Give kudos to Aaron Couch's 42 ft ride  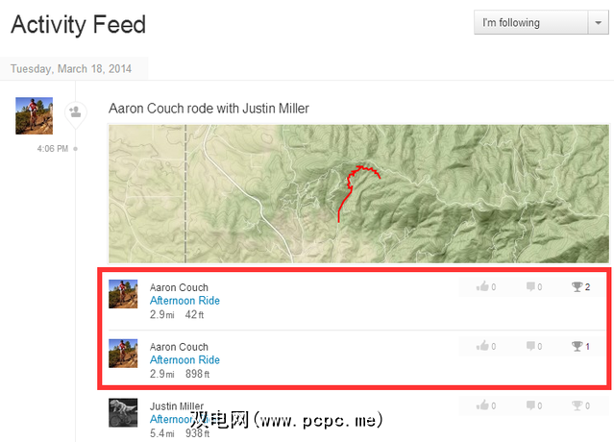tap(485, 287)
